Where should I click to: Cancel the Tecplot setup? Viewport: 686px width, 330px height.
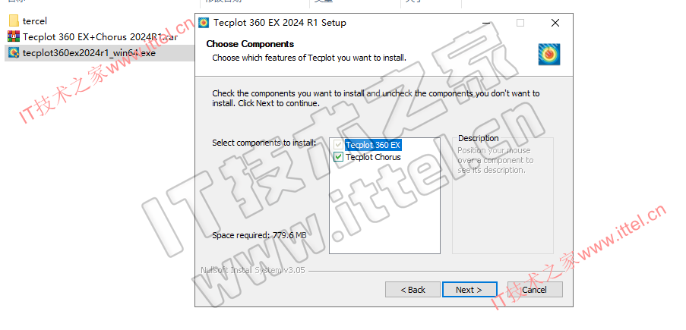coord(535,289)
